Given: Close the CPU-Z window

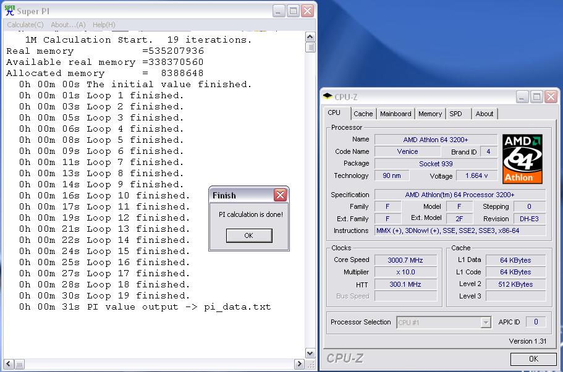Looking at the screenshot, I should click(x=551, y=96).
